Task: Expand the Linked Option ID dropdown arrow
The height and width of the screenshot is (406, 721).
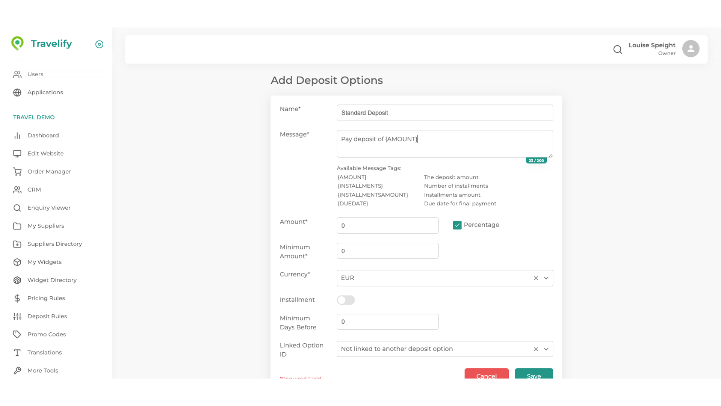Action: [546, 349]
